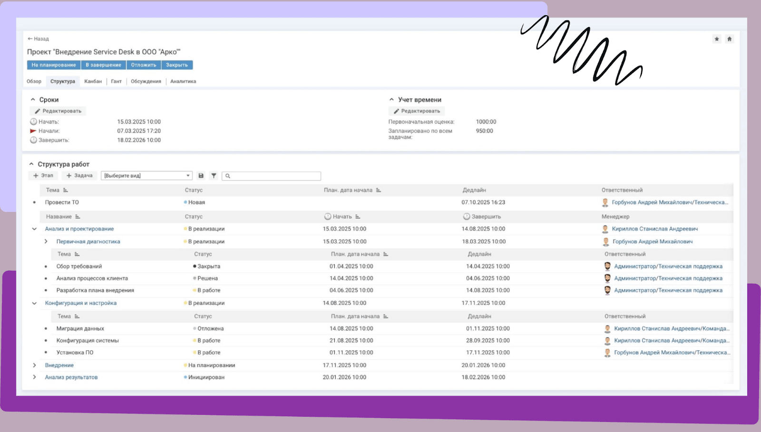The image size is (761, 432).
Task: Expand the Внедрение stage row
Action: pyautogui.click(x=34, y=365)
